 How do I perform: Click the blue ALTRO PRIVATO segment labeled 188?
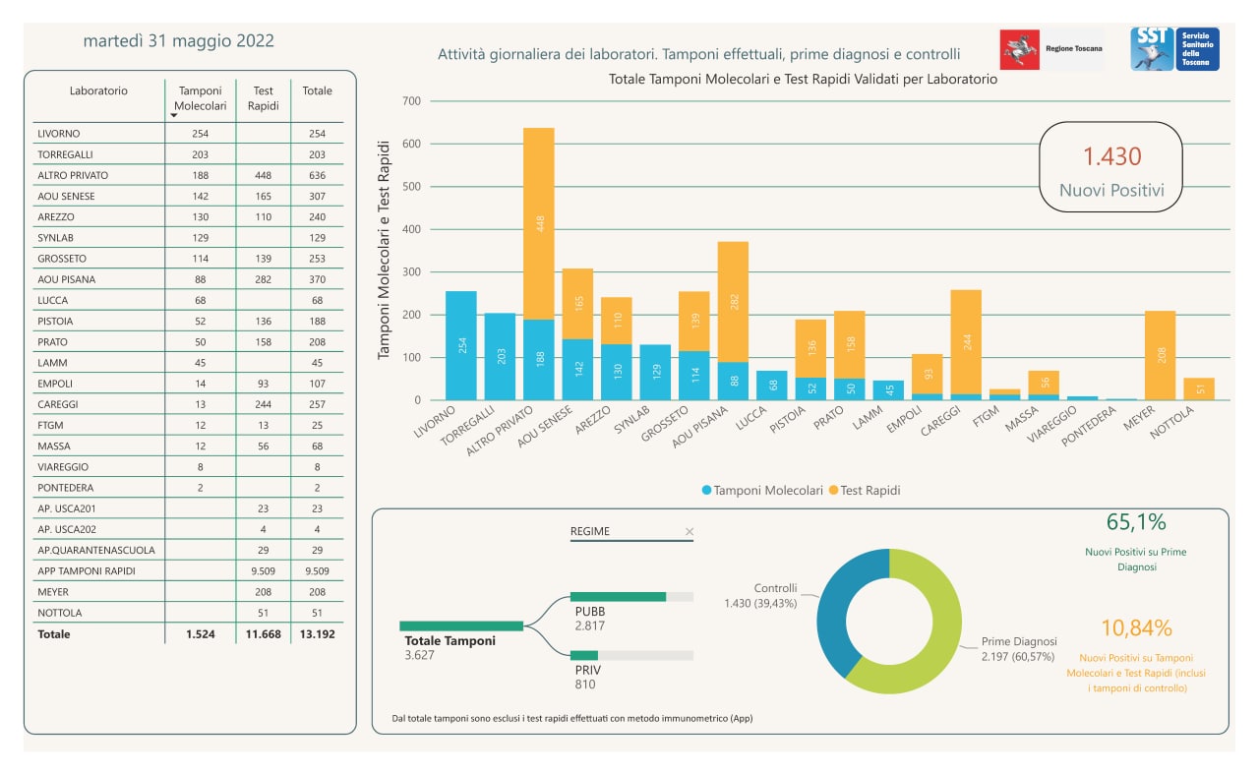(x=539, y=360)
